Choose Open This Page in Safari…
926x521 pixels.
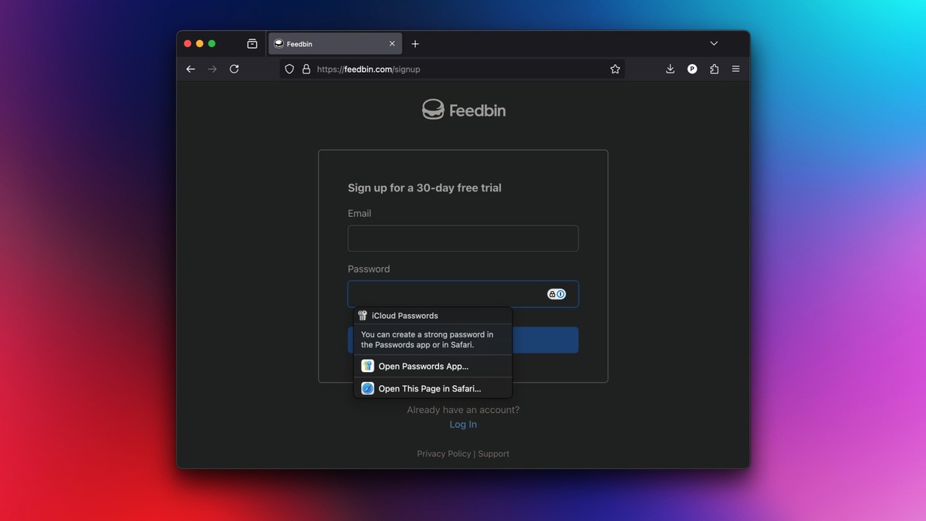pos(433,388)
